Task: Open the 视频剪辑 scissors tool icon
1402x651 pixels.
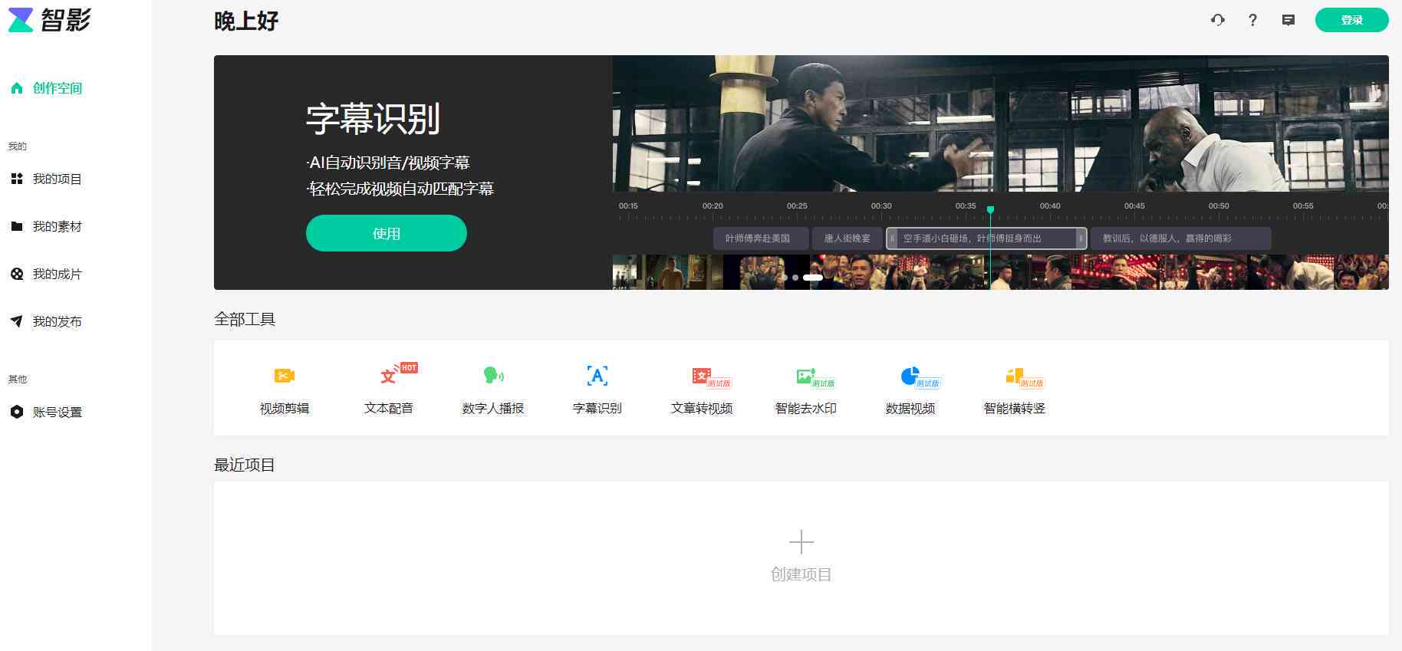Action: [285, 376]
